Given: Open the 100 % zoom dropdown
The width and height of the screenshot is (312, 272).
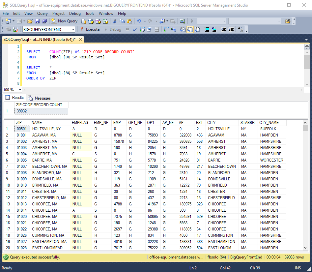Looking at the screenshot, I should [20, 90].
